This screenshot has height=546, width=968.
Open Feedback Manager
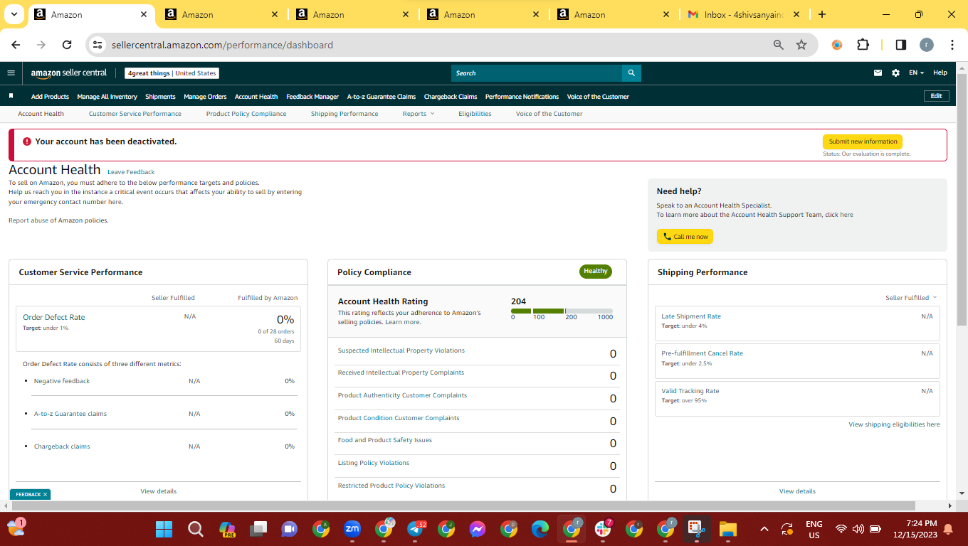point(312,97)
